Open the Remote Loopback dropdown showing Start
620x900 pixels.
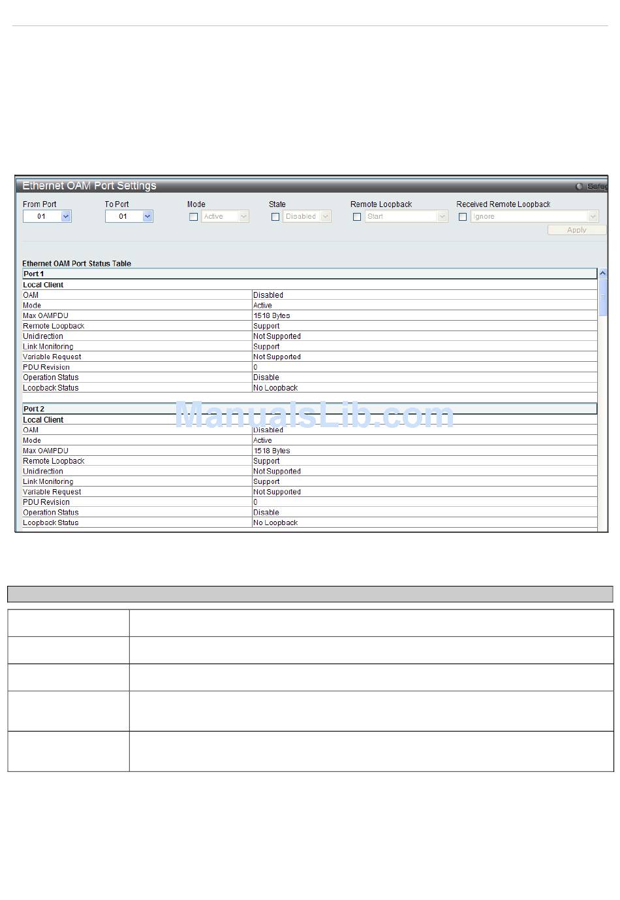point(407,216)
